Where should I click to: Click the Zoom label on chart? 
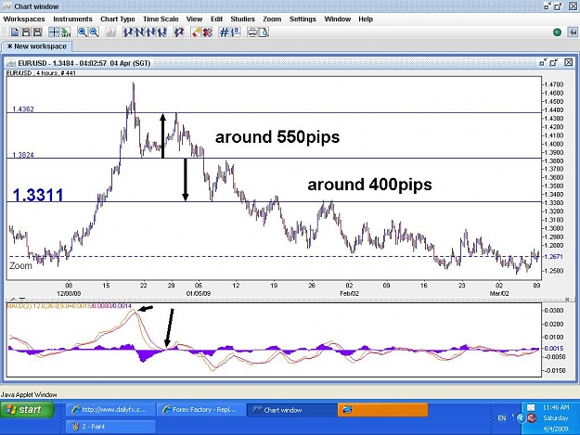pos(20,266)
